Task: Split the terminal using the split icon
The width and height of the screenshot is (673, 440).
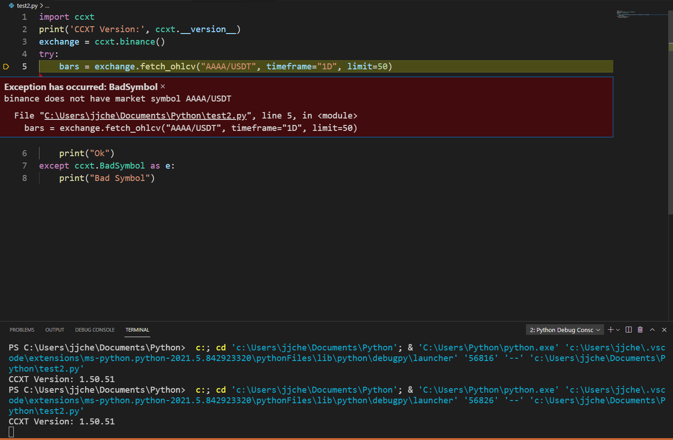Action: tap(628, 329)
